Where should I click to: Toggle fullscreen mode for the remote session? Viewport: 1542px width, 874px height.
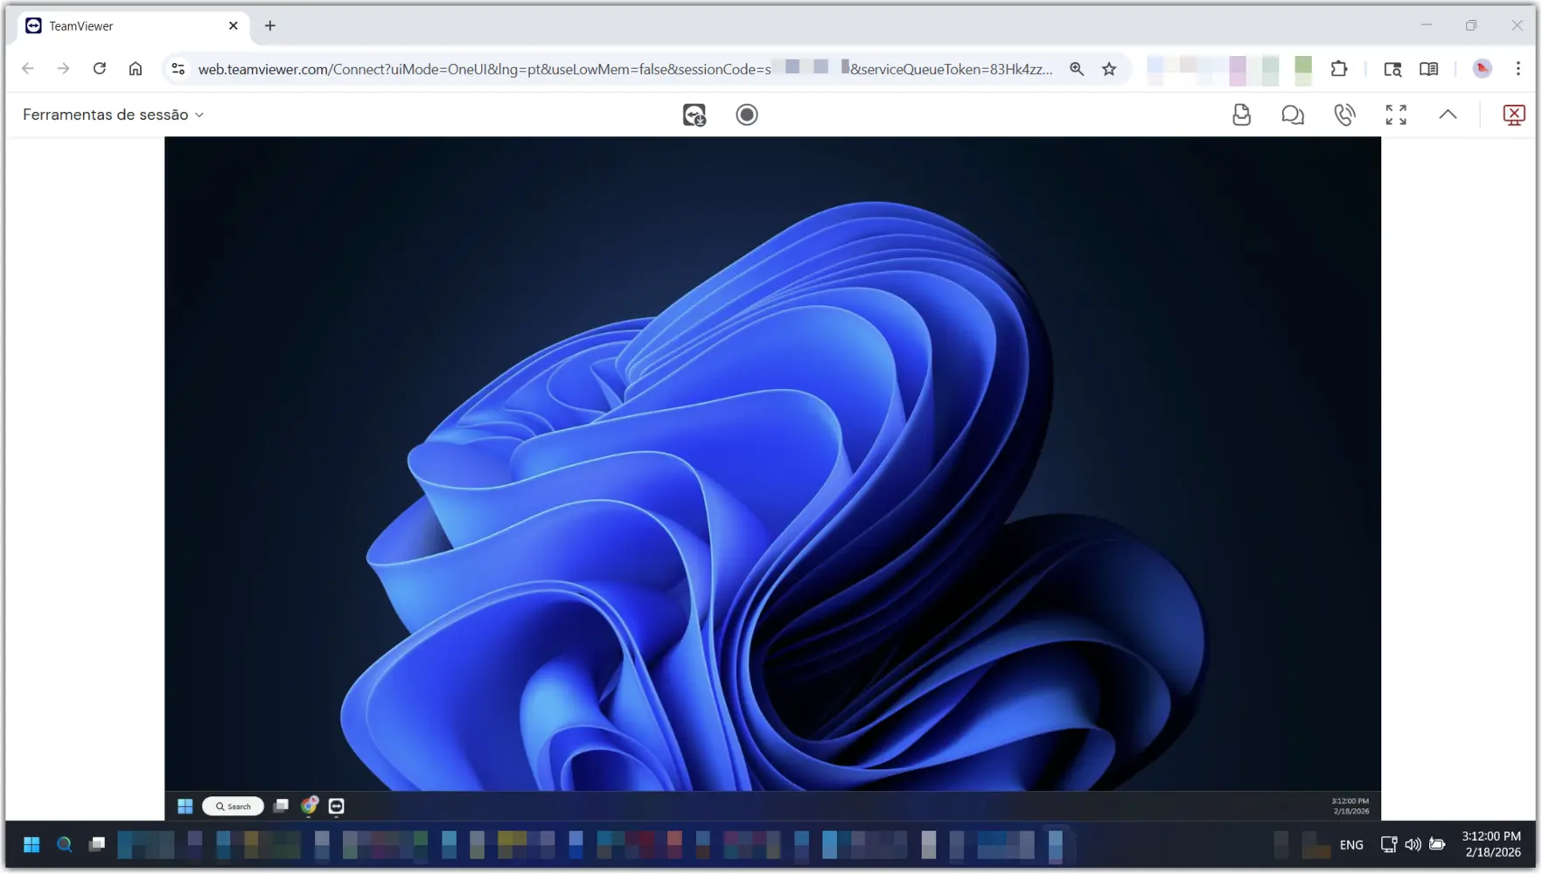tap(1396, 114)
